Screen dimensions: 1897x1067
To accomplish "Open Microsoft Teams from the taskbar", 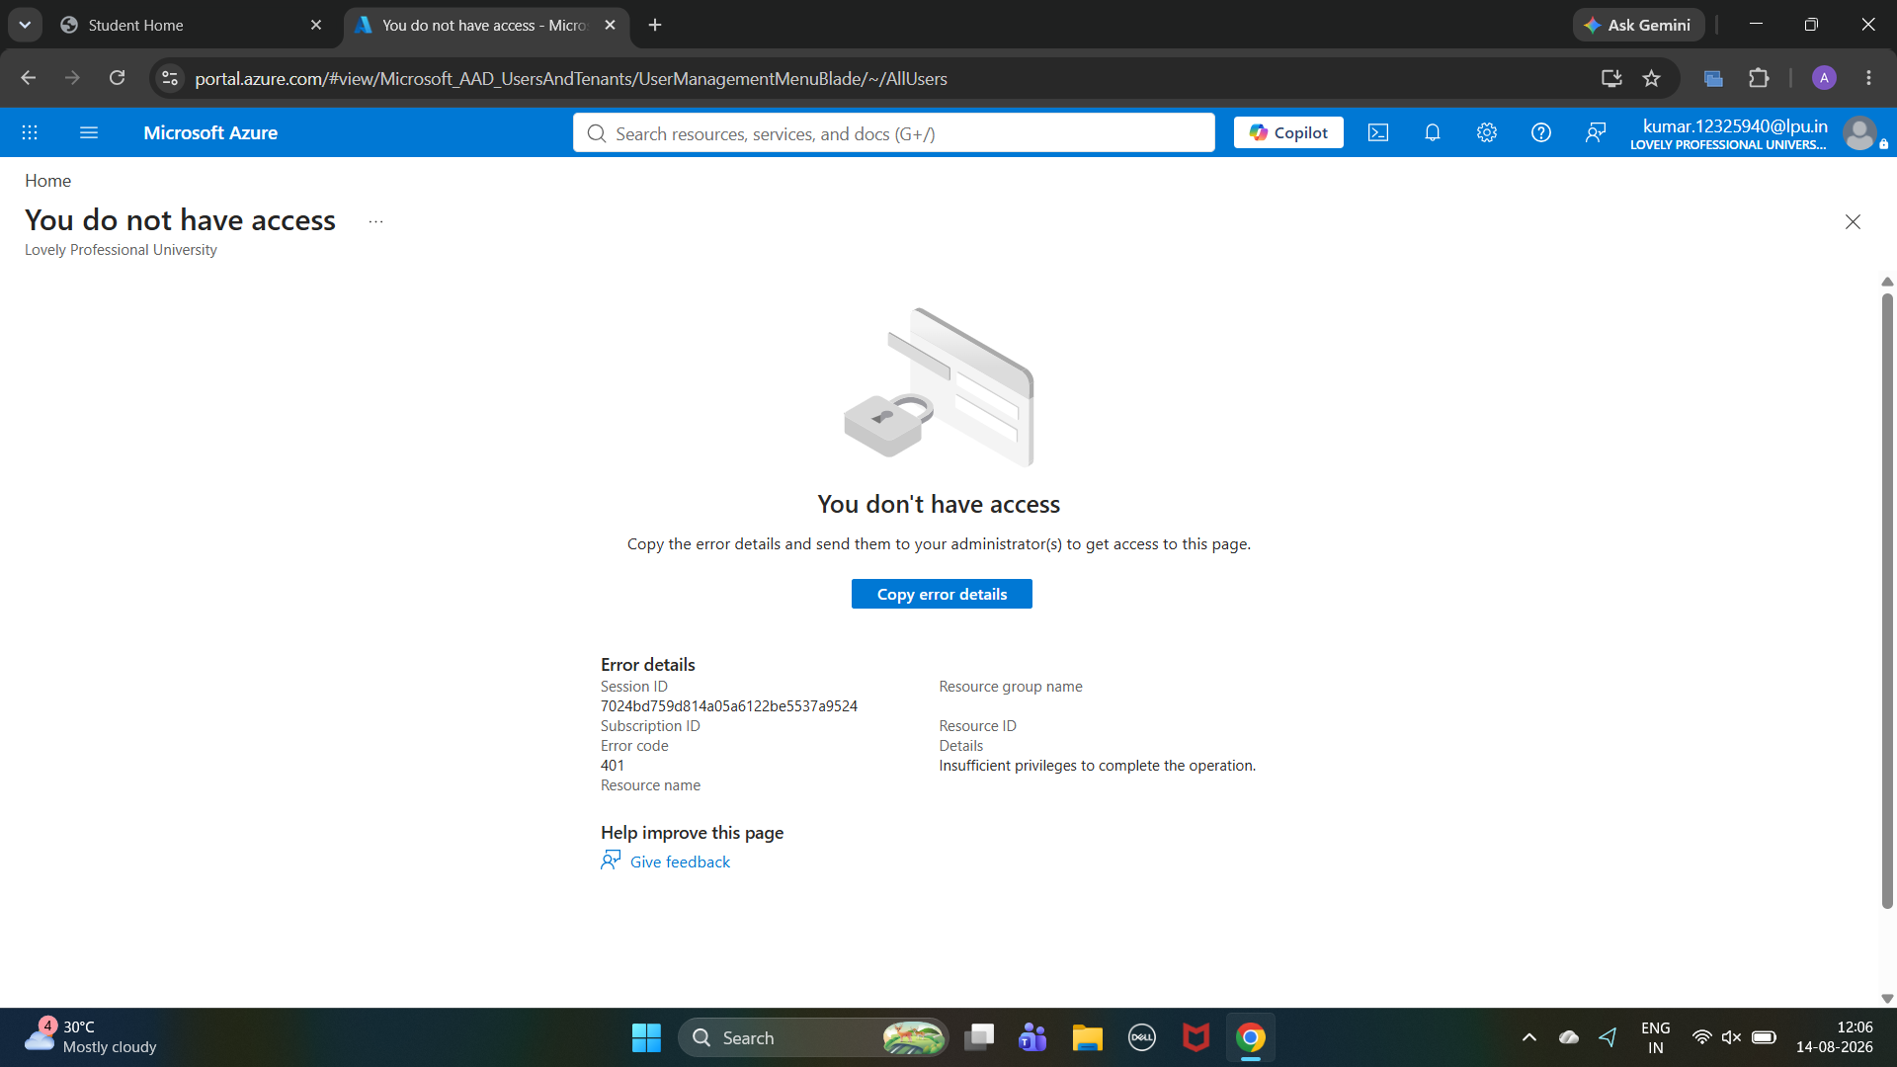I will pyautogui.click(x=1032, y=1037).
